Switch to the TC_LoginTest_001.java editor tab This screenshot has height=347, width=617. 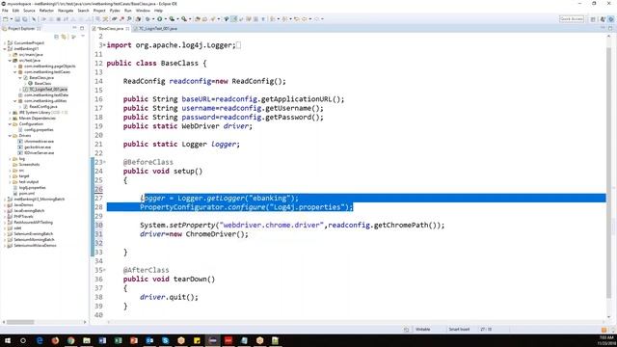(x=157, y=28)
